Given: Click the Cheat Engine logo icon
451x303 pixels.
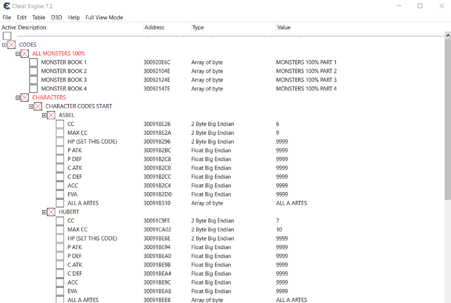Looking at the screenshot, I should tap(6, 6).
